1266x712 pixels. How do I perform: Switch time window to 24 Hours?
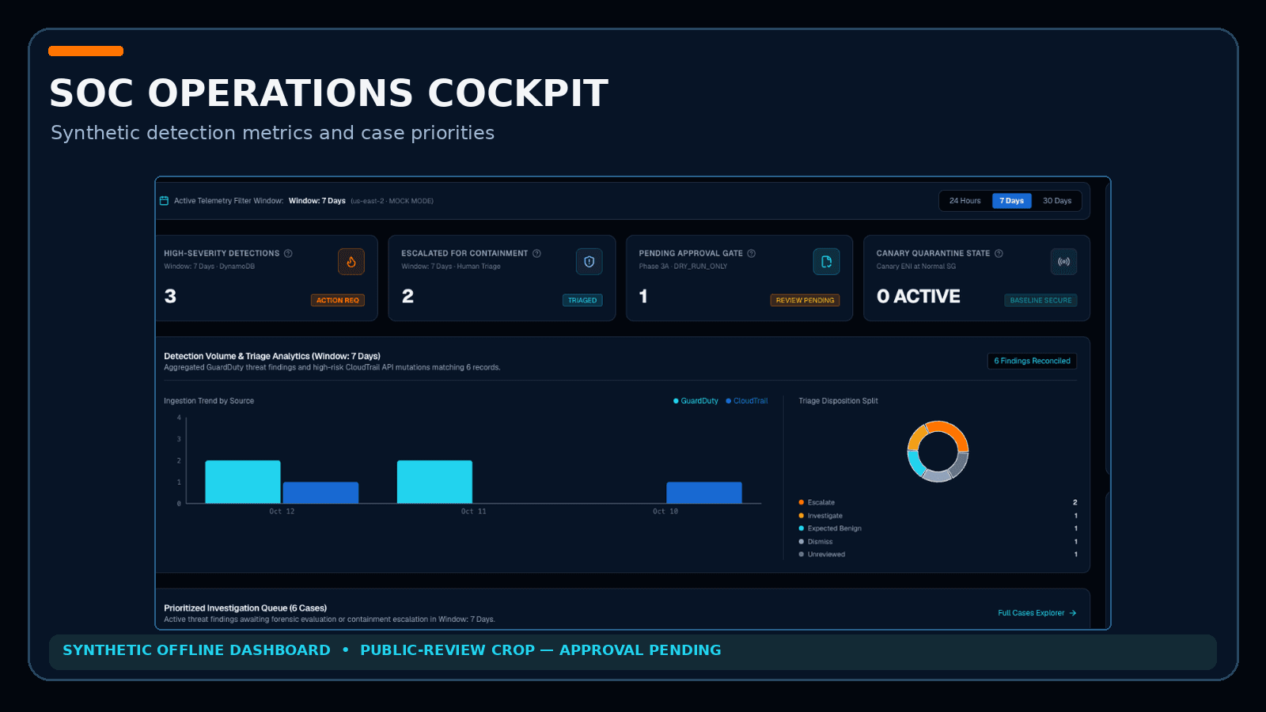[965, 201]
